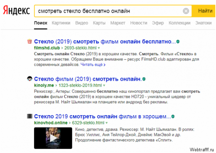Open the Знатоки tab
Viewport: 216px width, 153px height.
click(204, 23)
